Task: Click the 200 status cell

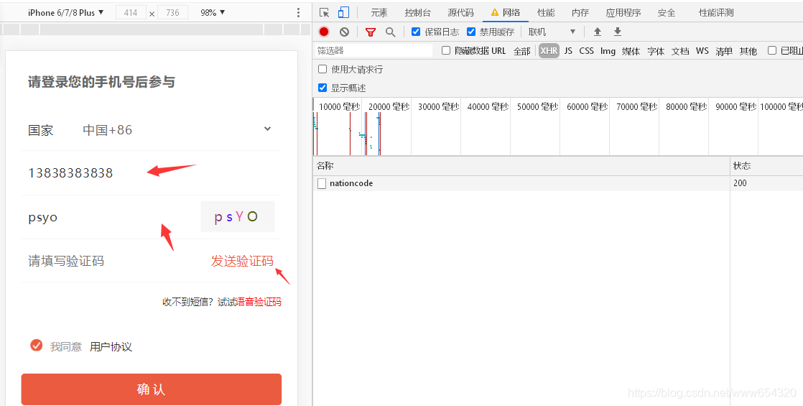Action: [x=766, y=183]
